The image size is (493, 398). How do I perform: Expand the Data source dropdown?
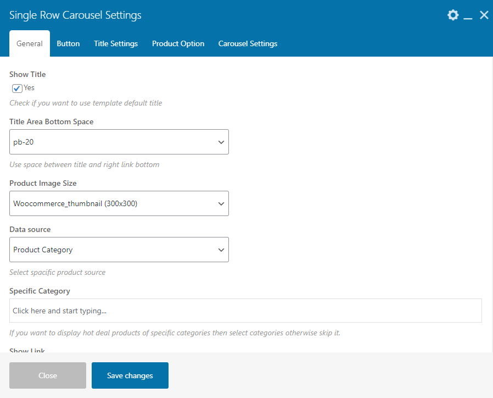click(119, 250)
